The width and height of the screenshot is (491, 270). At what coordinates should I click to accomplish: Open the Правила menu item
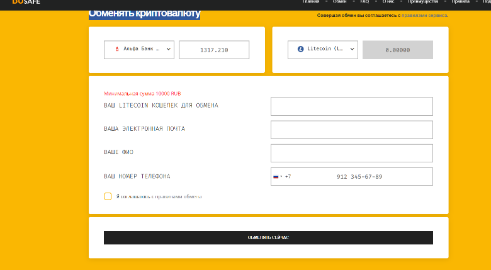[460, 2]
